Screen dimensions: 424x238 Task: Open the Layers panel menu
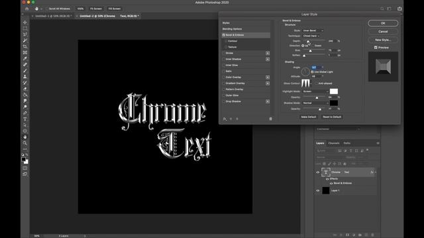(378, 143)
